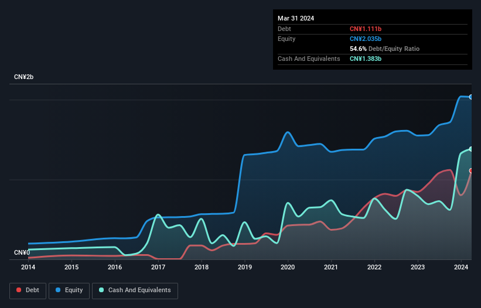The image size is (481, 308).
Task: Toggle Cash And Equivalents legend item
Action: [135, 290]
